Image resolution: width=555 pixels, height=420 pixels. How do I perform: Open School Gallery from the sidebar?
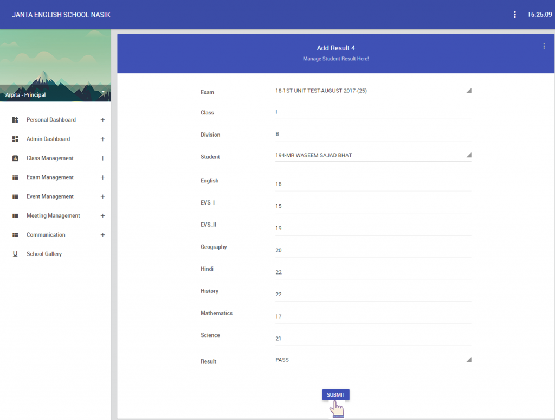pyautogui.click(x=44, y=254)
